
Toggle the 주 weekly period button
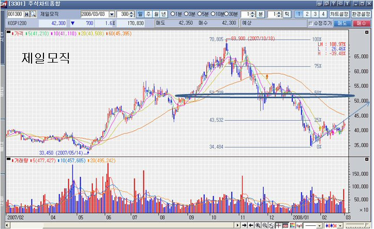click(148, 14)
